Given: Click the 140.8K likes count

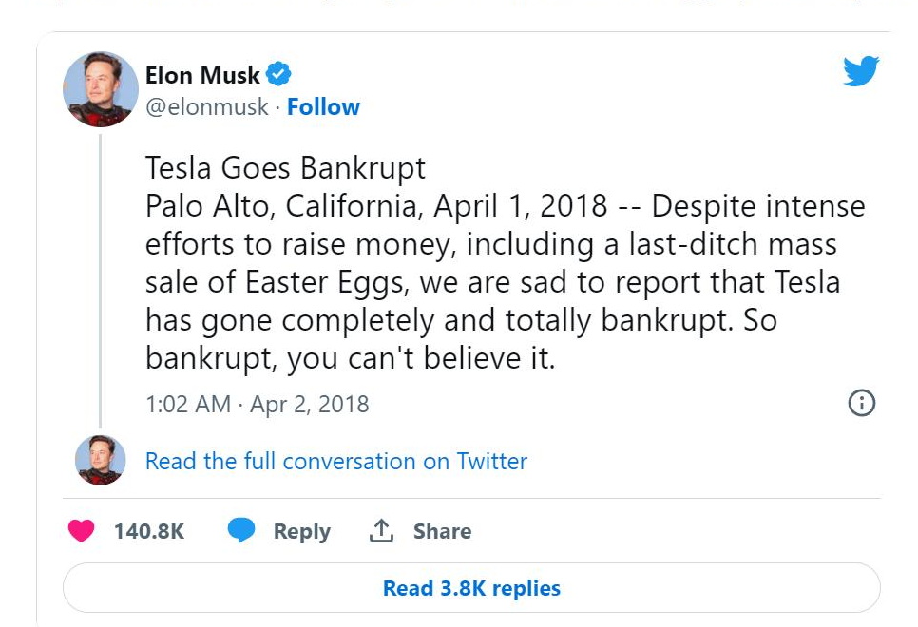Looking at the screenshot, I should pyautogui.click(x=149, y=532).
